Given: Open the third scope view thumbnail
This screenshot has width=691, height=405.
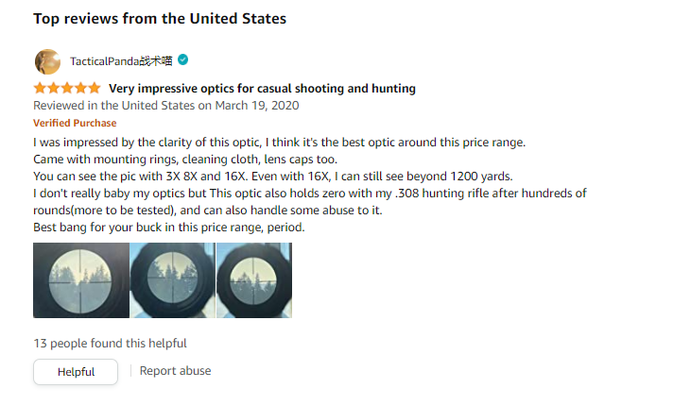Looking at the screenshot, I should (254, 280).
